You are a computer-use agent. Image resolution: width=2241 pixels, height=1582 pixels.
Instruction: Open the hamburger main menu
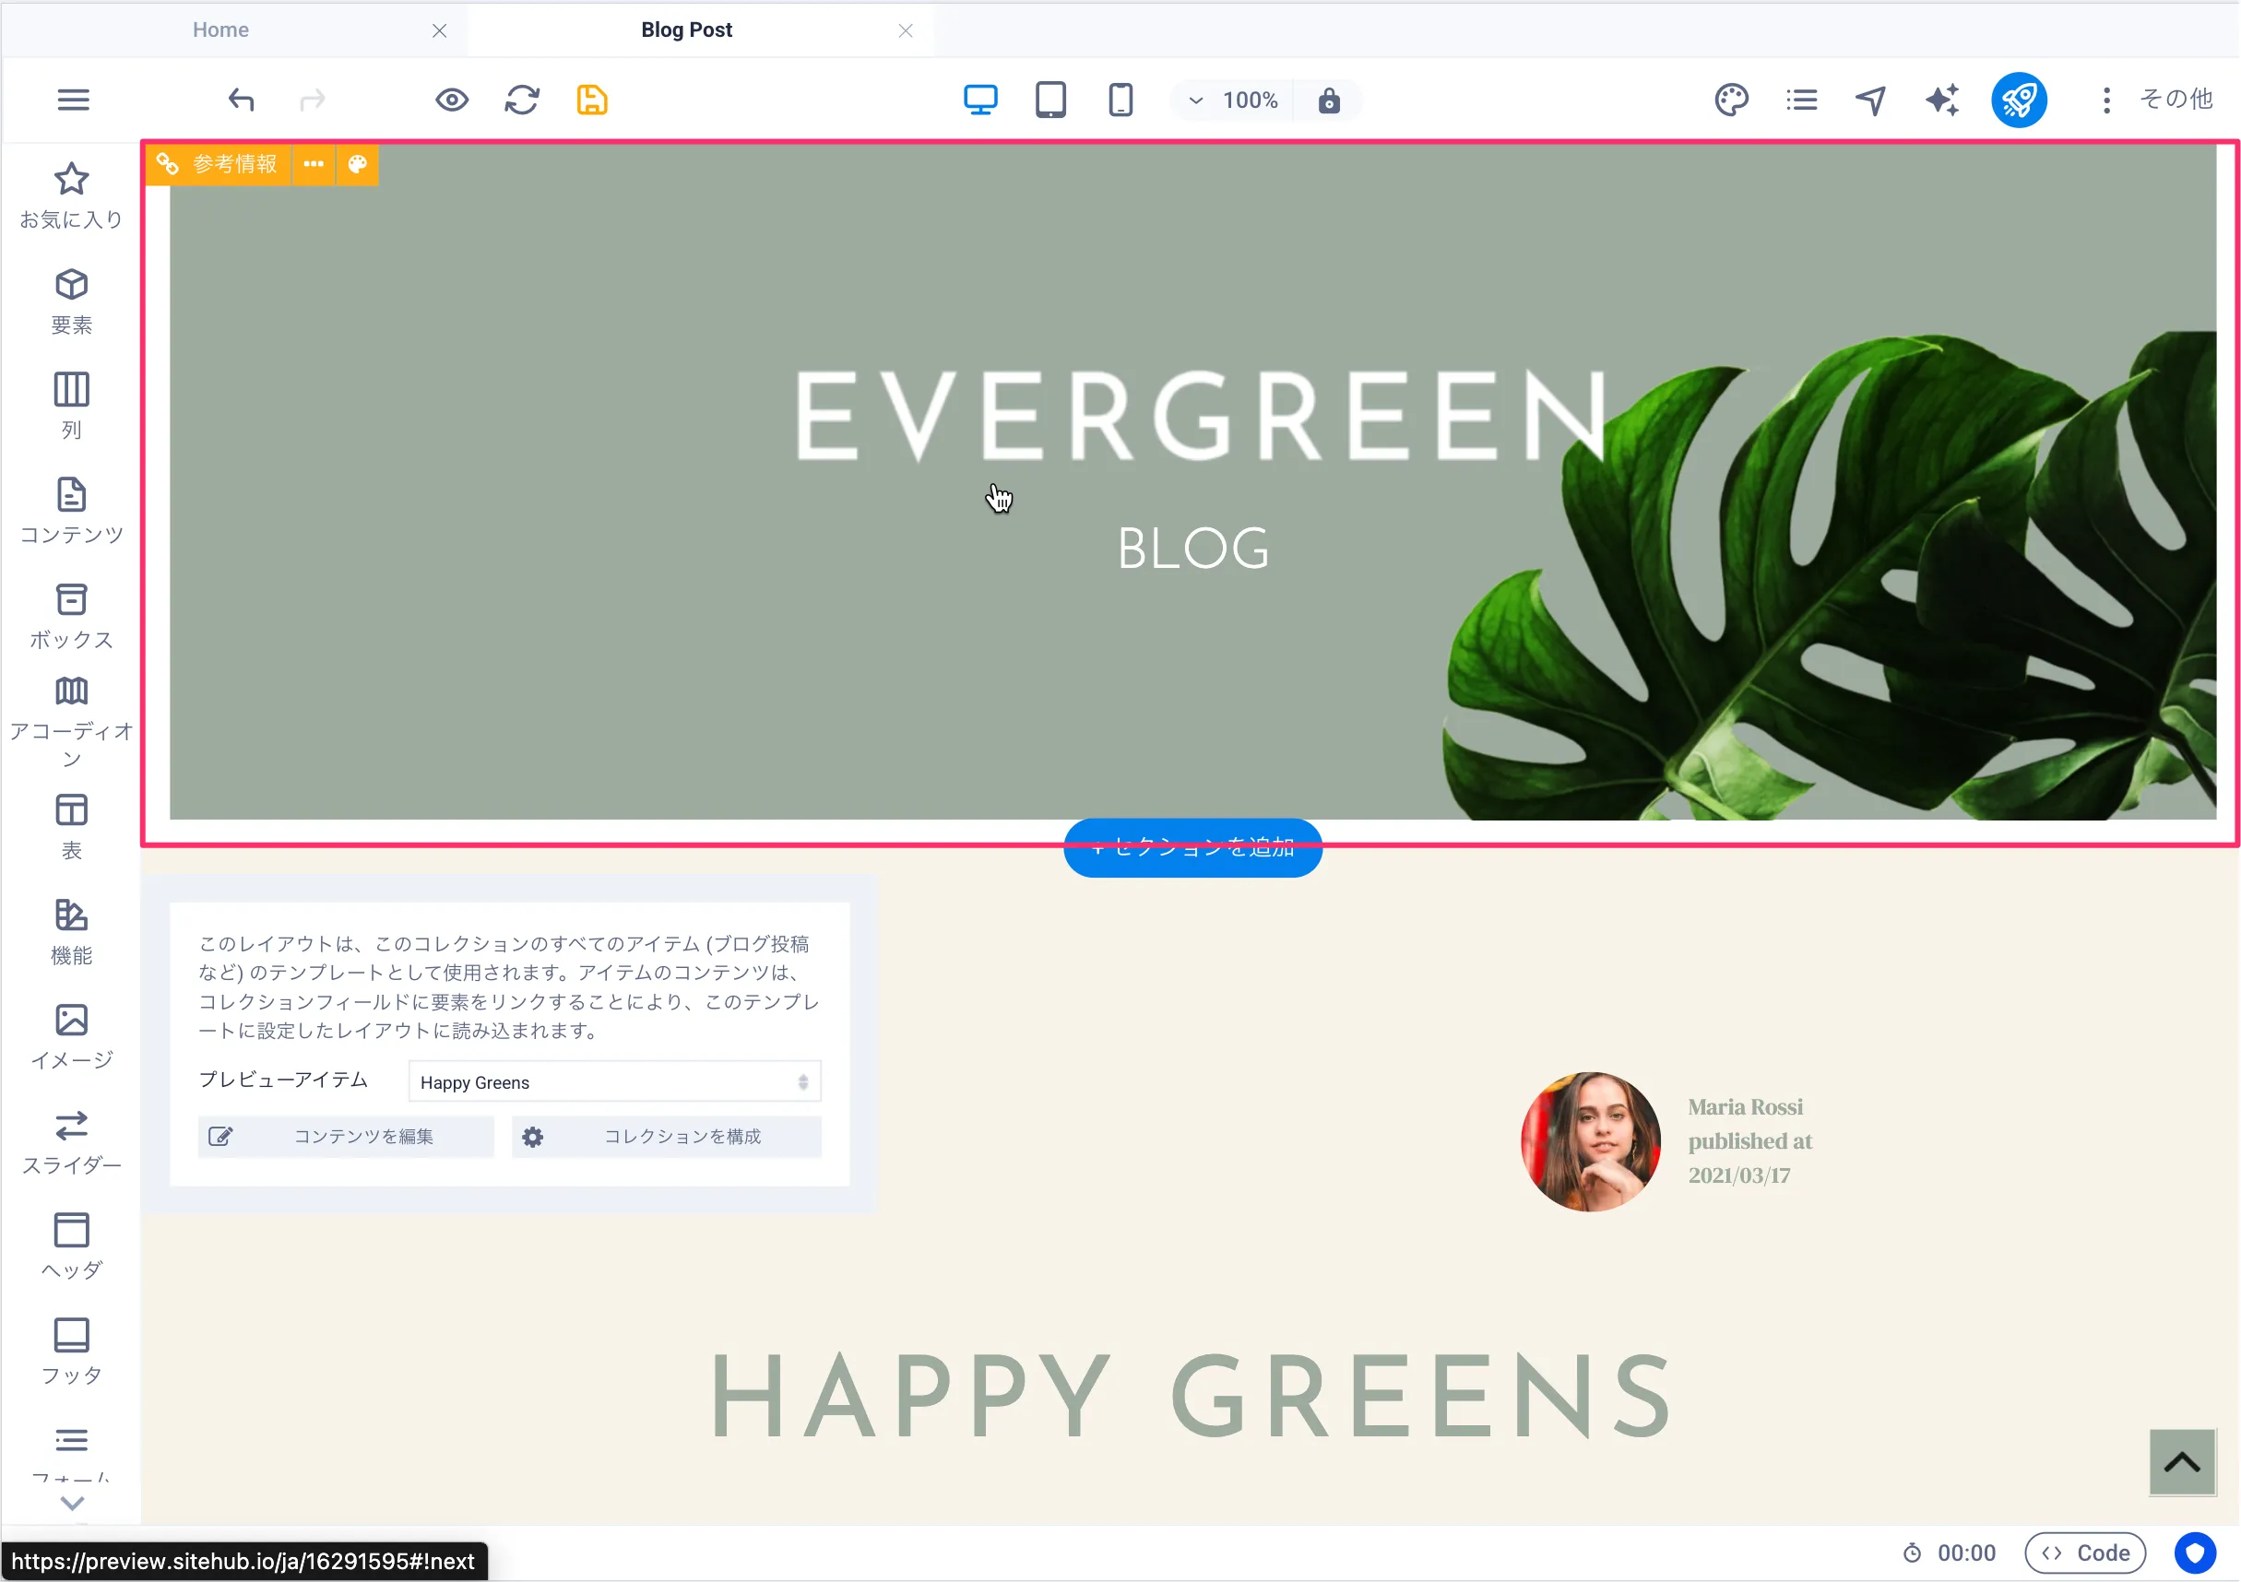pyautogui.click(x=73, y=100)
